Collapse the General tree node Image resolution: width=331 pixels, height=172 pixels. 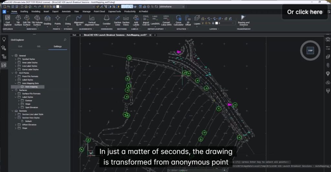click(12, 56)
